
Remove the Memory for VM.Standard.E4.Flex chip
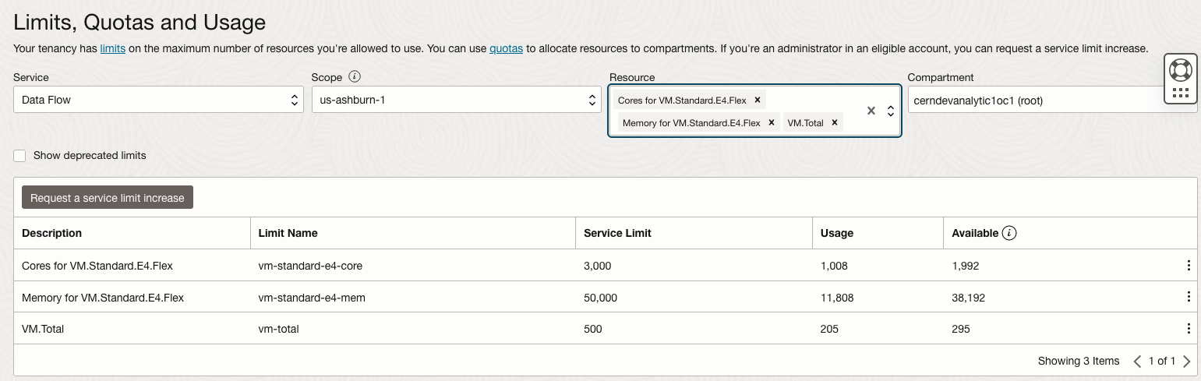pos(771,122)
